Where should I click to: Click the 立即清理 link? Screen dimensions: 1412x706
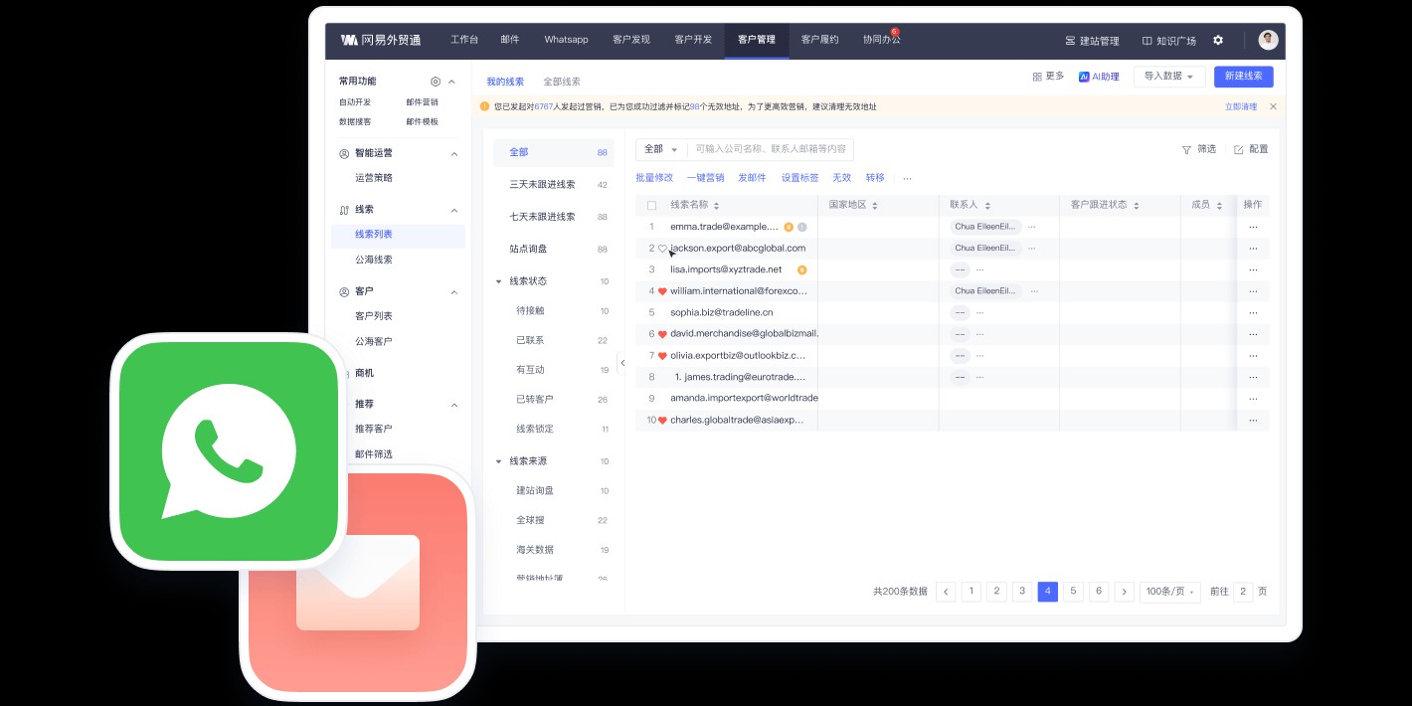click(x=1241, y=106)
